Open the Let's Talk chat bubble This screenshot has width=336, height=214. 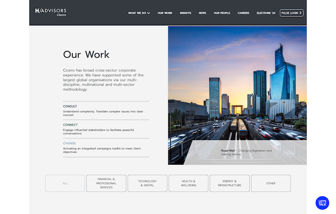(322, 203)
